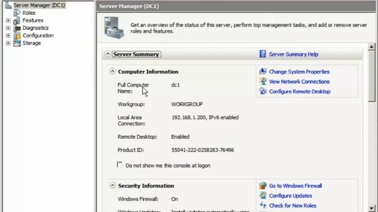Click the scrollbar up arrow

(372, 47)
